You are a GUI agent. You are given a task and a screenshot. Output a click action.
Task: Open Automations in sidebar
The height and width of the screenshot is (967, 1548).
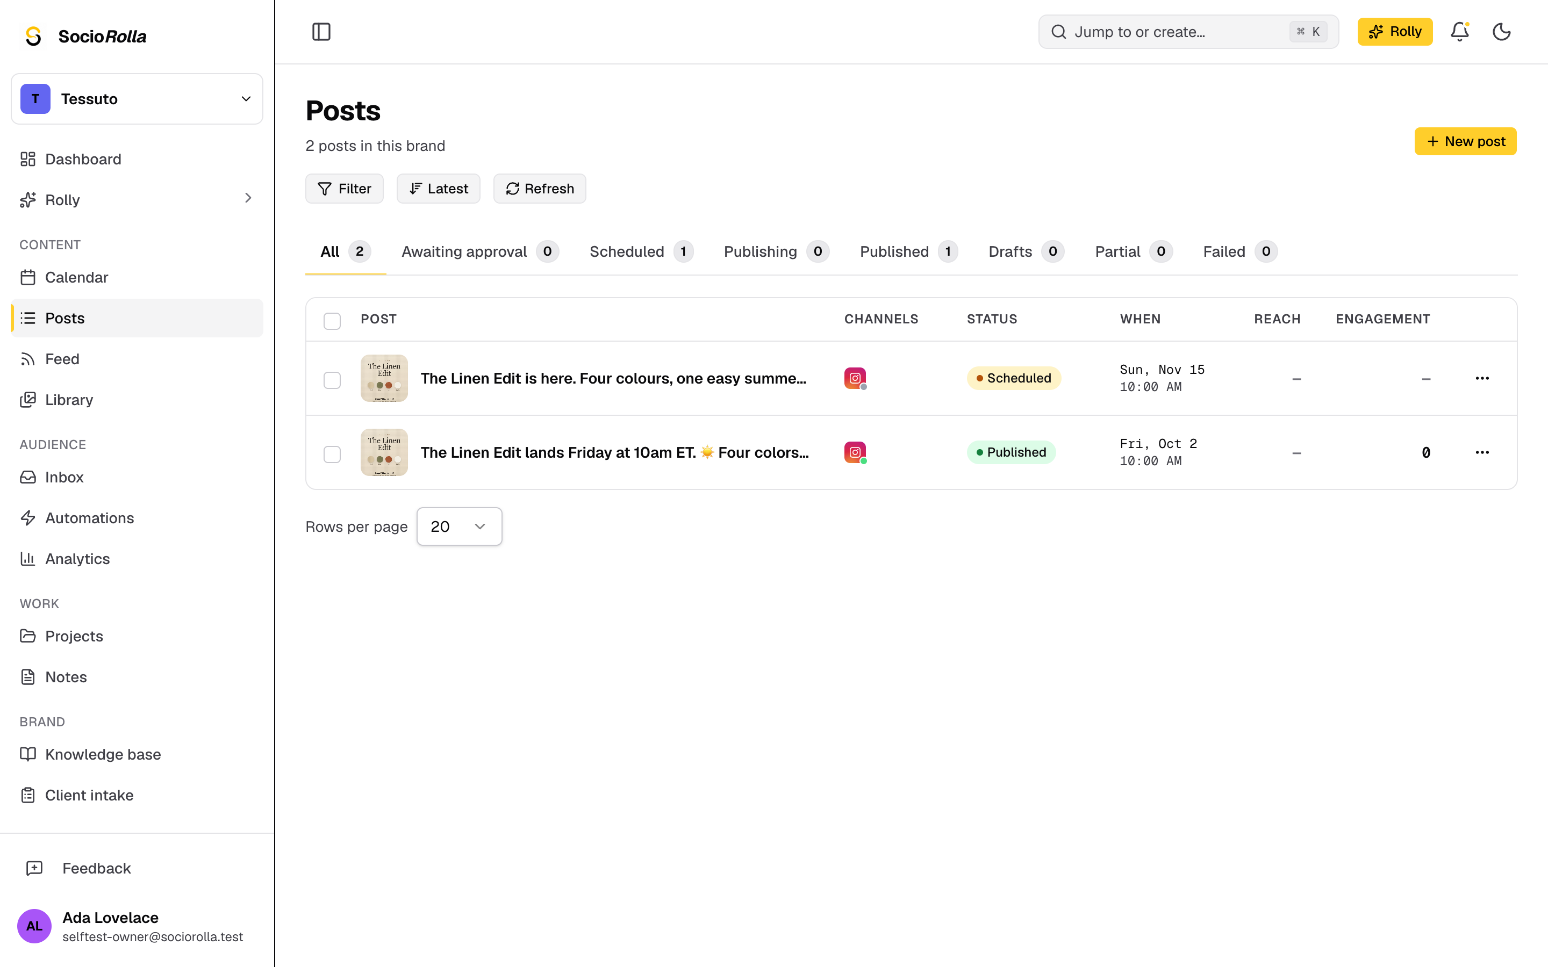pyautogui.click(x=137, y=518)
